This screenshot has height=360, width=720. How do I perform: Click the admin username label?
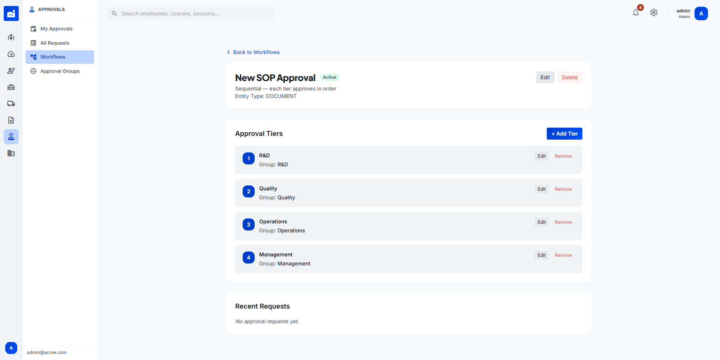683,11
